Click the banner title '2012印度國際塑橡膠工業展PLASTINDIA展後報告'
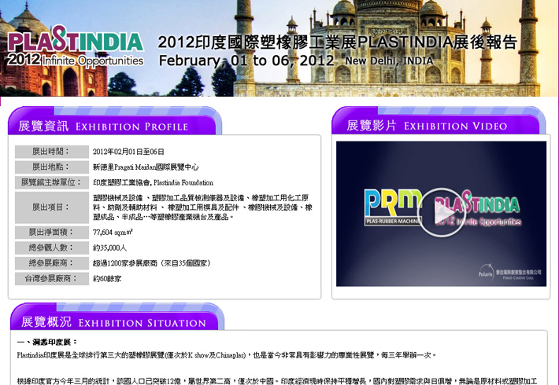 point(337,42)
